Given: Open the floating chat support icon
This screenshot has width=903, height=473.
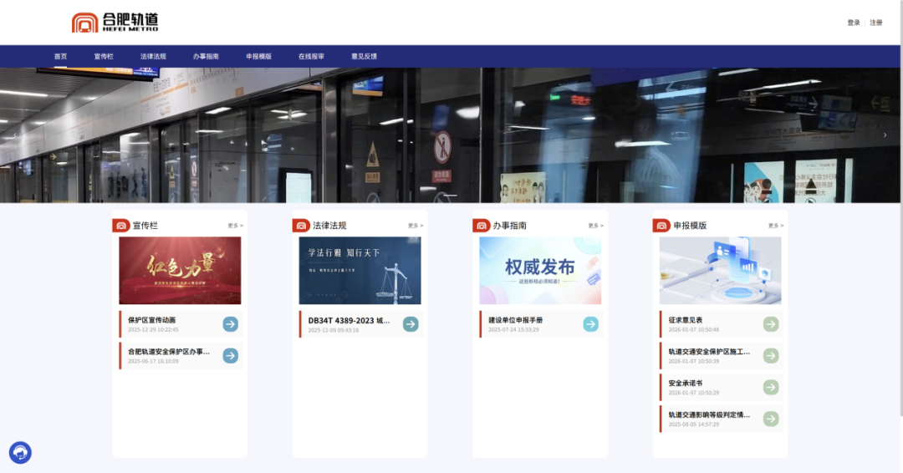Looking at the screenshot, I should pos(20,453).
